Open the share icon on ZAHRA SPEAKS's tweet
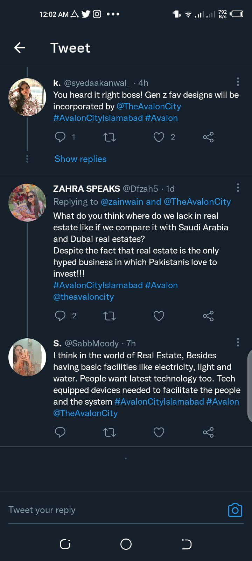Screen dimensions: 252x561 coord(208,316)
